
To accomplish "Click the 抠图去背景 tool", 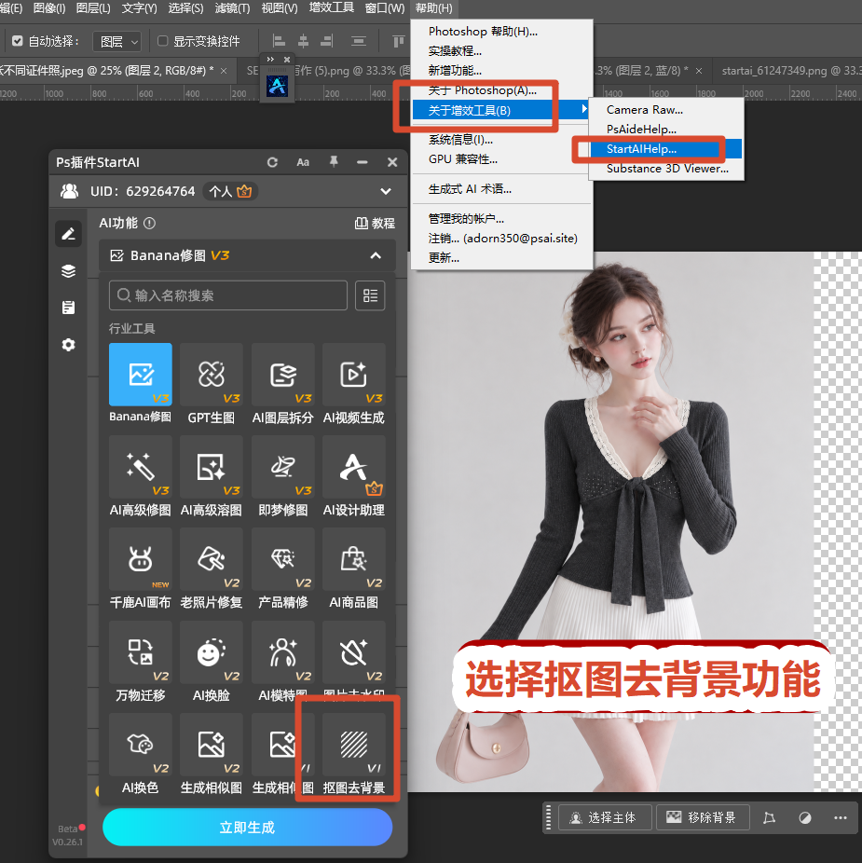I will [x=354, y=746].
